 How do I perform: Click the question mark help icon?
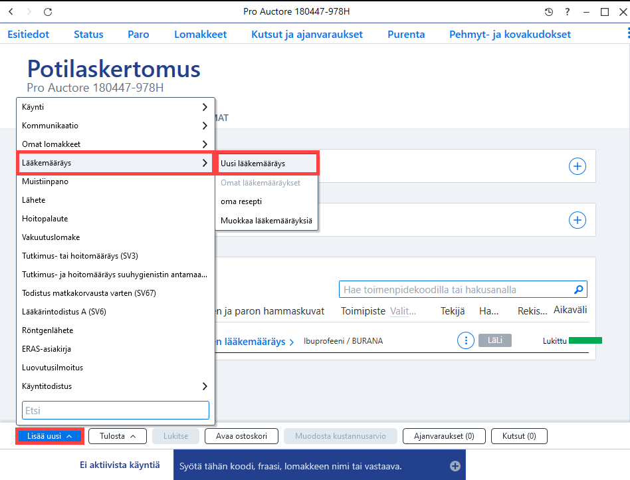(x=567, y=12)
